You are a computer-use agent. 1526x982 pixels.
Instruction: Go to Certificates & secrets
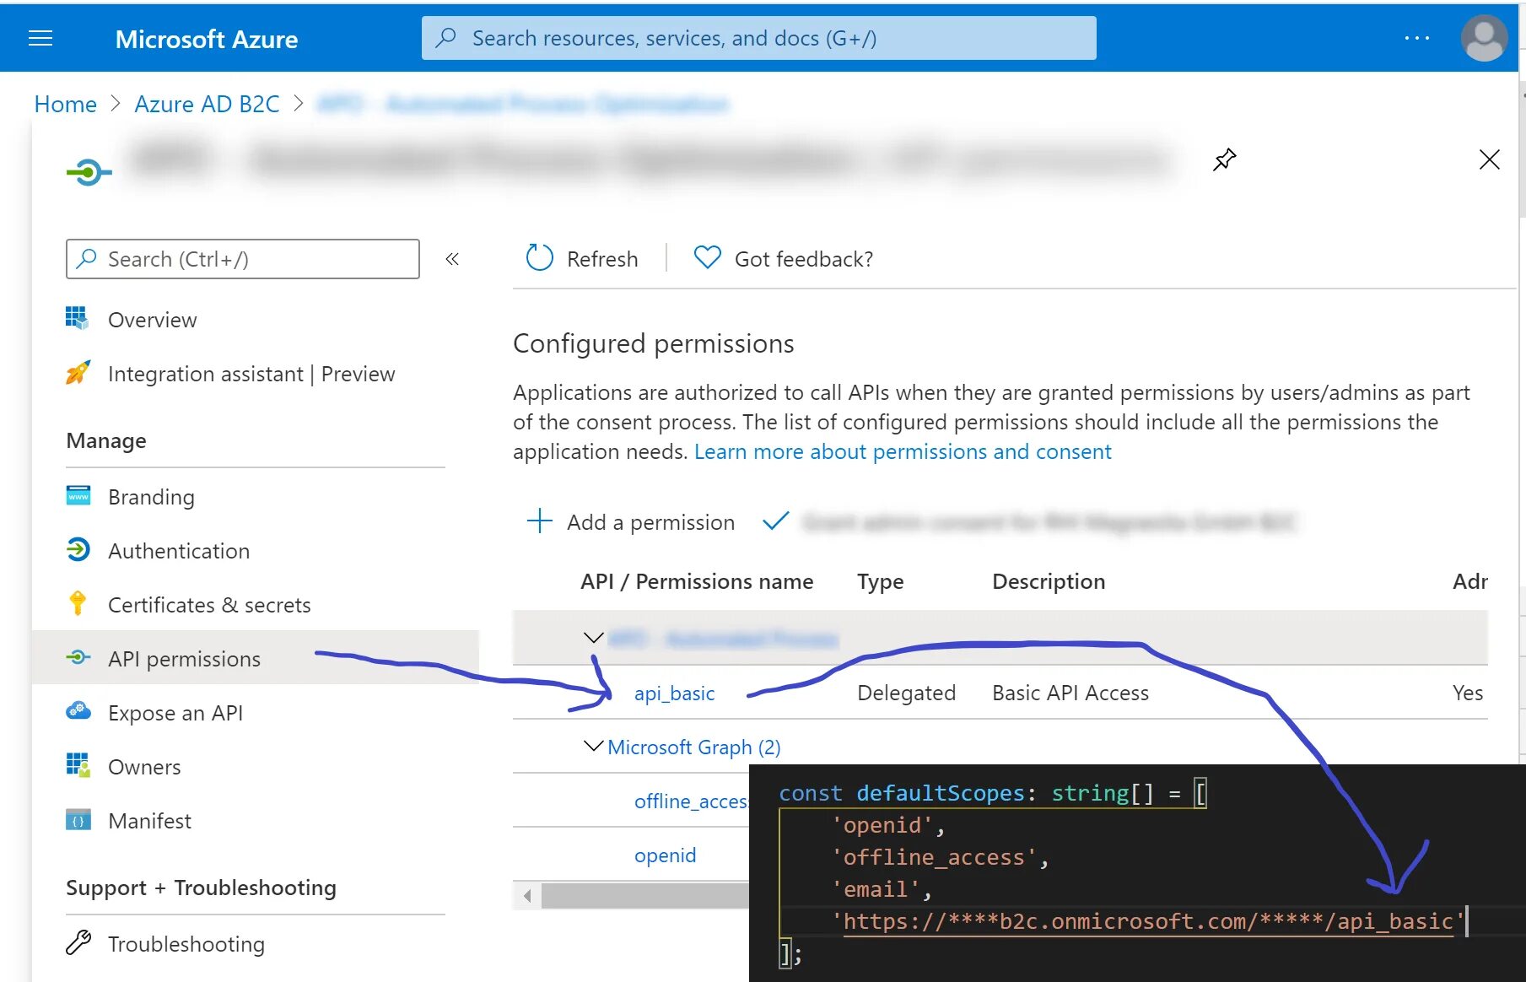point(208,605)
